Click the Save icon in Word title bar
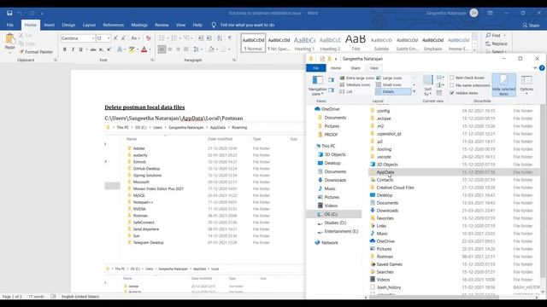547x307 pixels. [x=9, y=14]
